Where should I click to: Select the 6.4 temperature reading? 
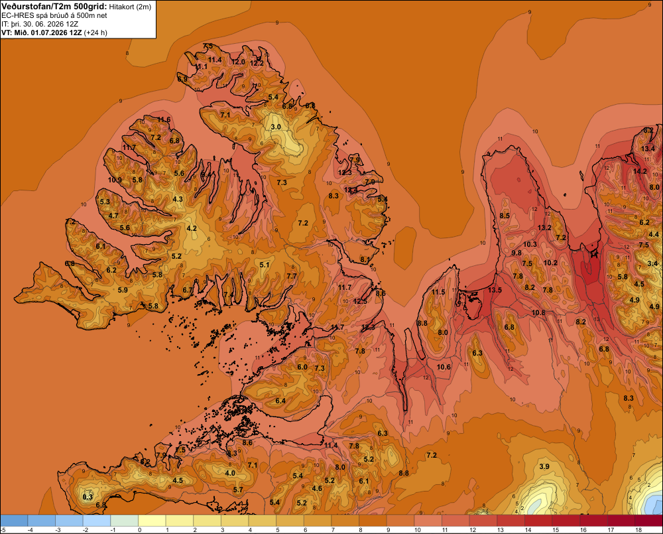pyautogui.click(x=280, y=401)
